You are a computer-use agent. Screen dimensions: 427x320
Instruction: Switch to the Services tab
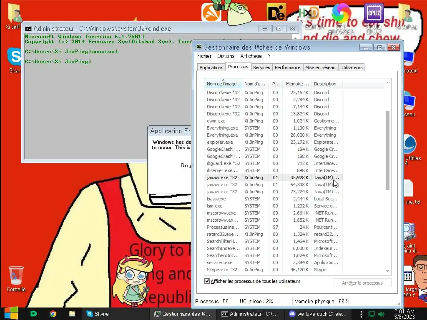pos(261,67)
